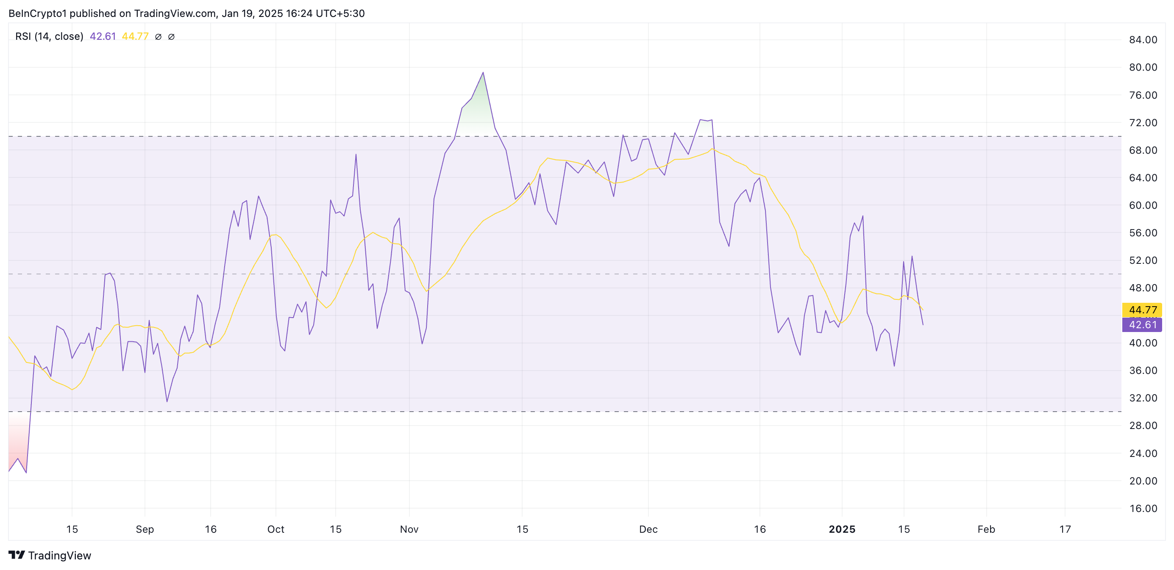Click the purple 42.61 price scale tag
Image resolution: width=1174 pixels, height=570 pixels.
1142,325
